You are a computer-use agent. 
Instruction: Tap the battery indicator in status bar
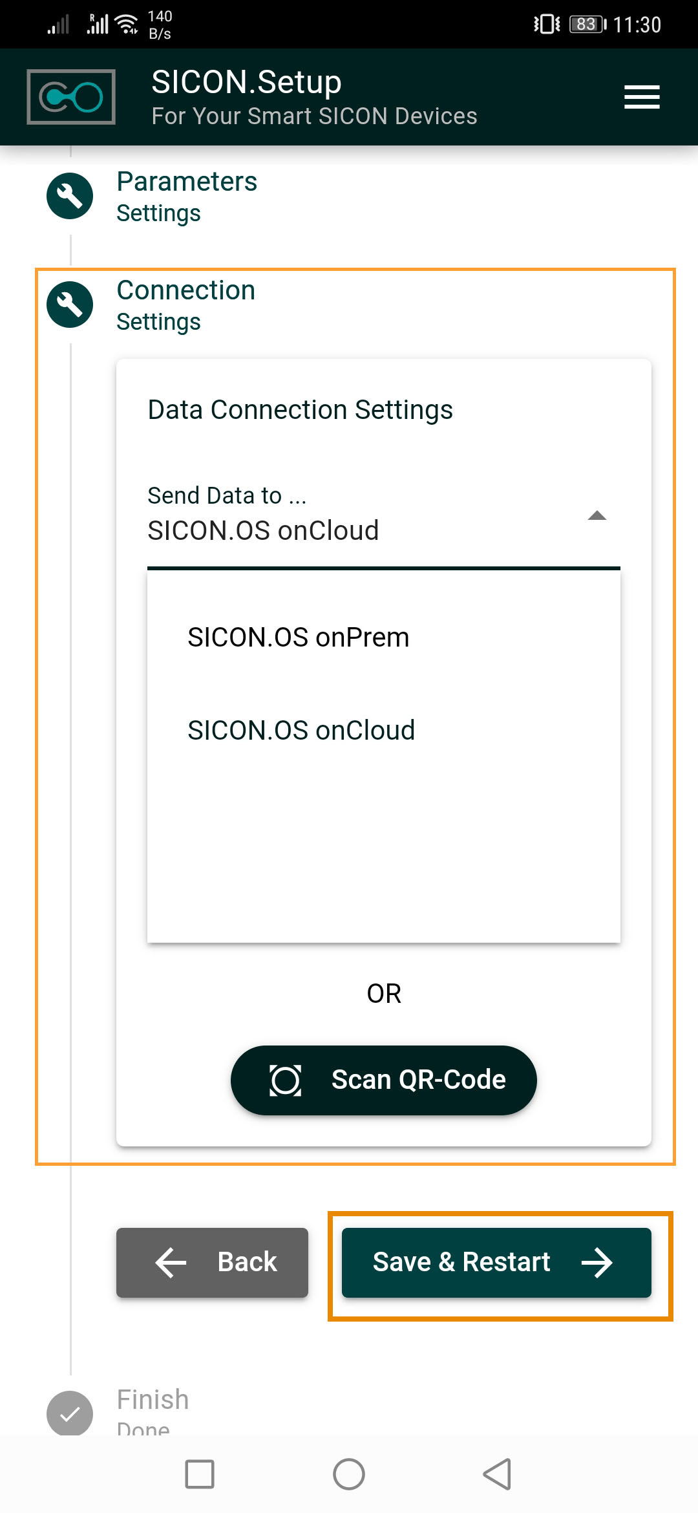pyautogui.click(x=587, y=25)
